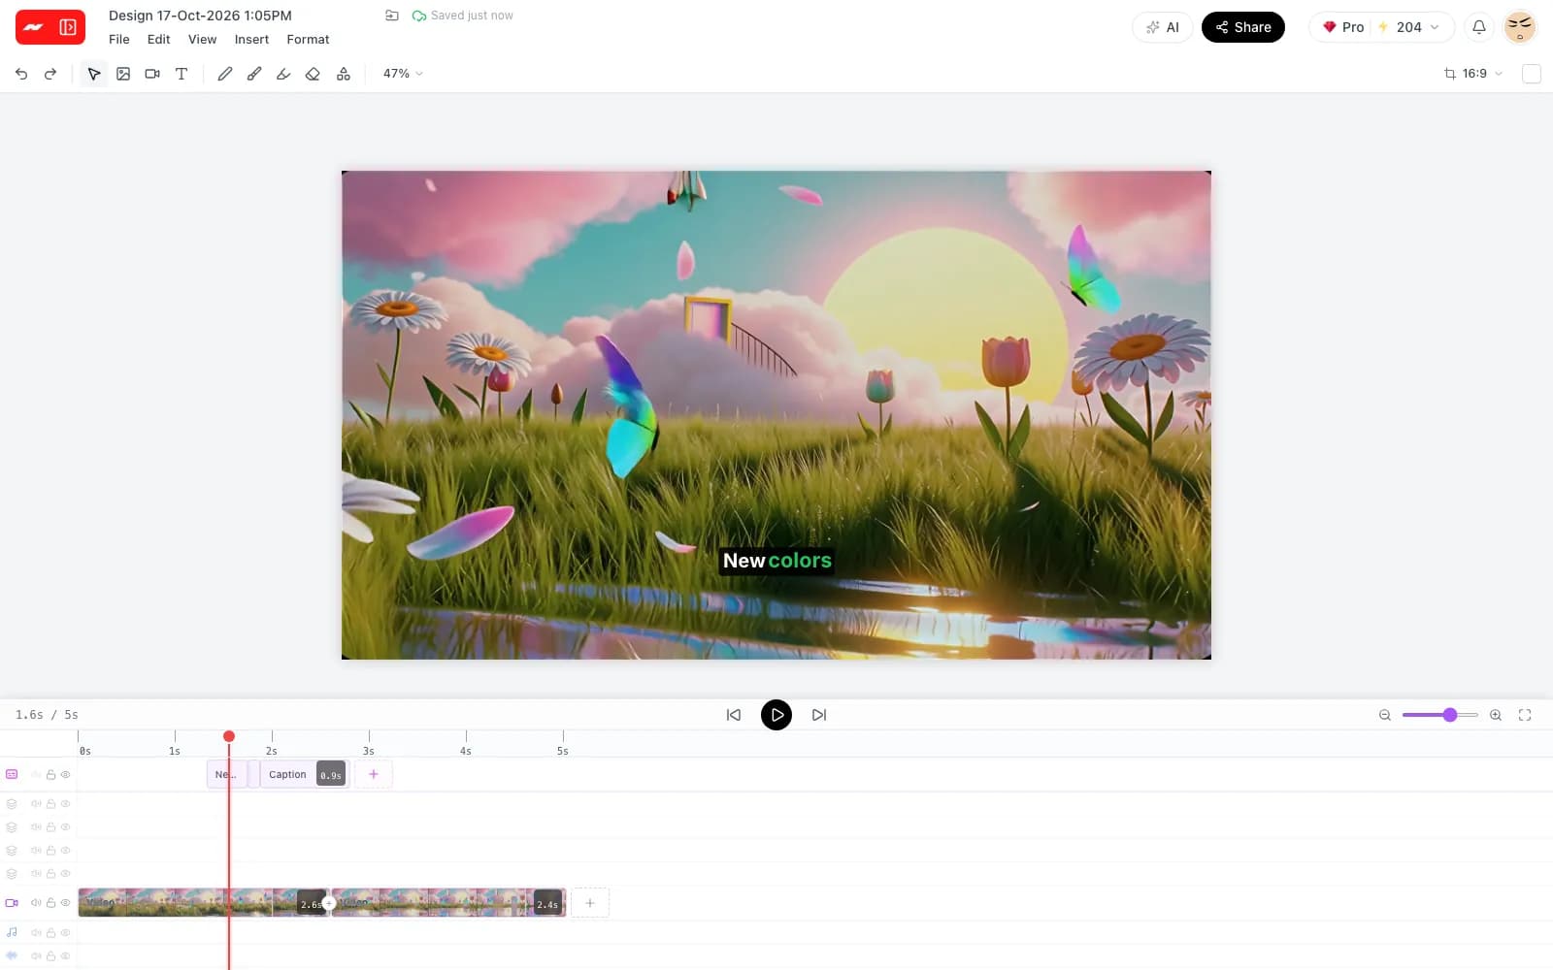
Task: Click the Play button in timeline
Action: coord(776,715)
